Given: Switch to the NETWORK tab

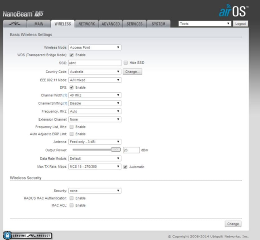Looking at the screenshot, I should (87, 24).
